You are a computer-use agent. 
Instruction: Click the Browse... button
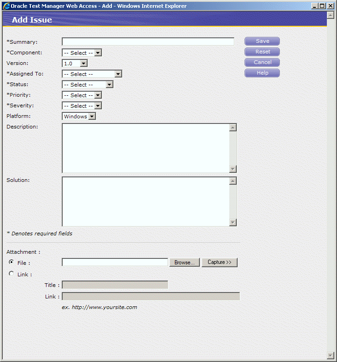185,263
